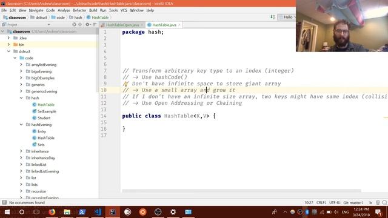The image size is (388, 218).
Task: Open the Refactor menu
Action: coord(79,10)
